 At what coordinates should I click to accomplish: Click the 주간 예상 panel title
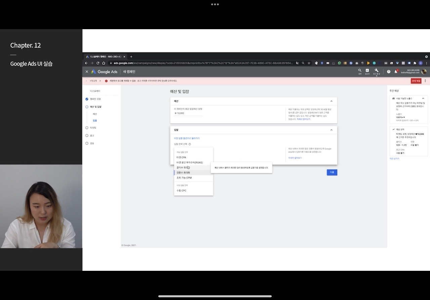(x=394, y=91)
